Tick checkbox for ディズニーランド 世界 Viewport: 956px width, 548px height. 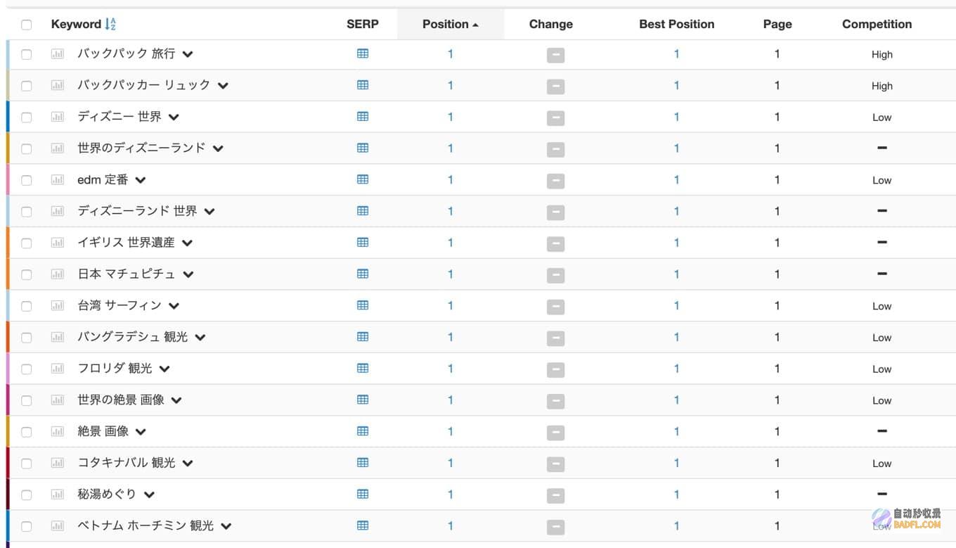27,212
